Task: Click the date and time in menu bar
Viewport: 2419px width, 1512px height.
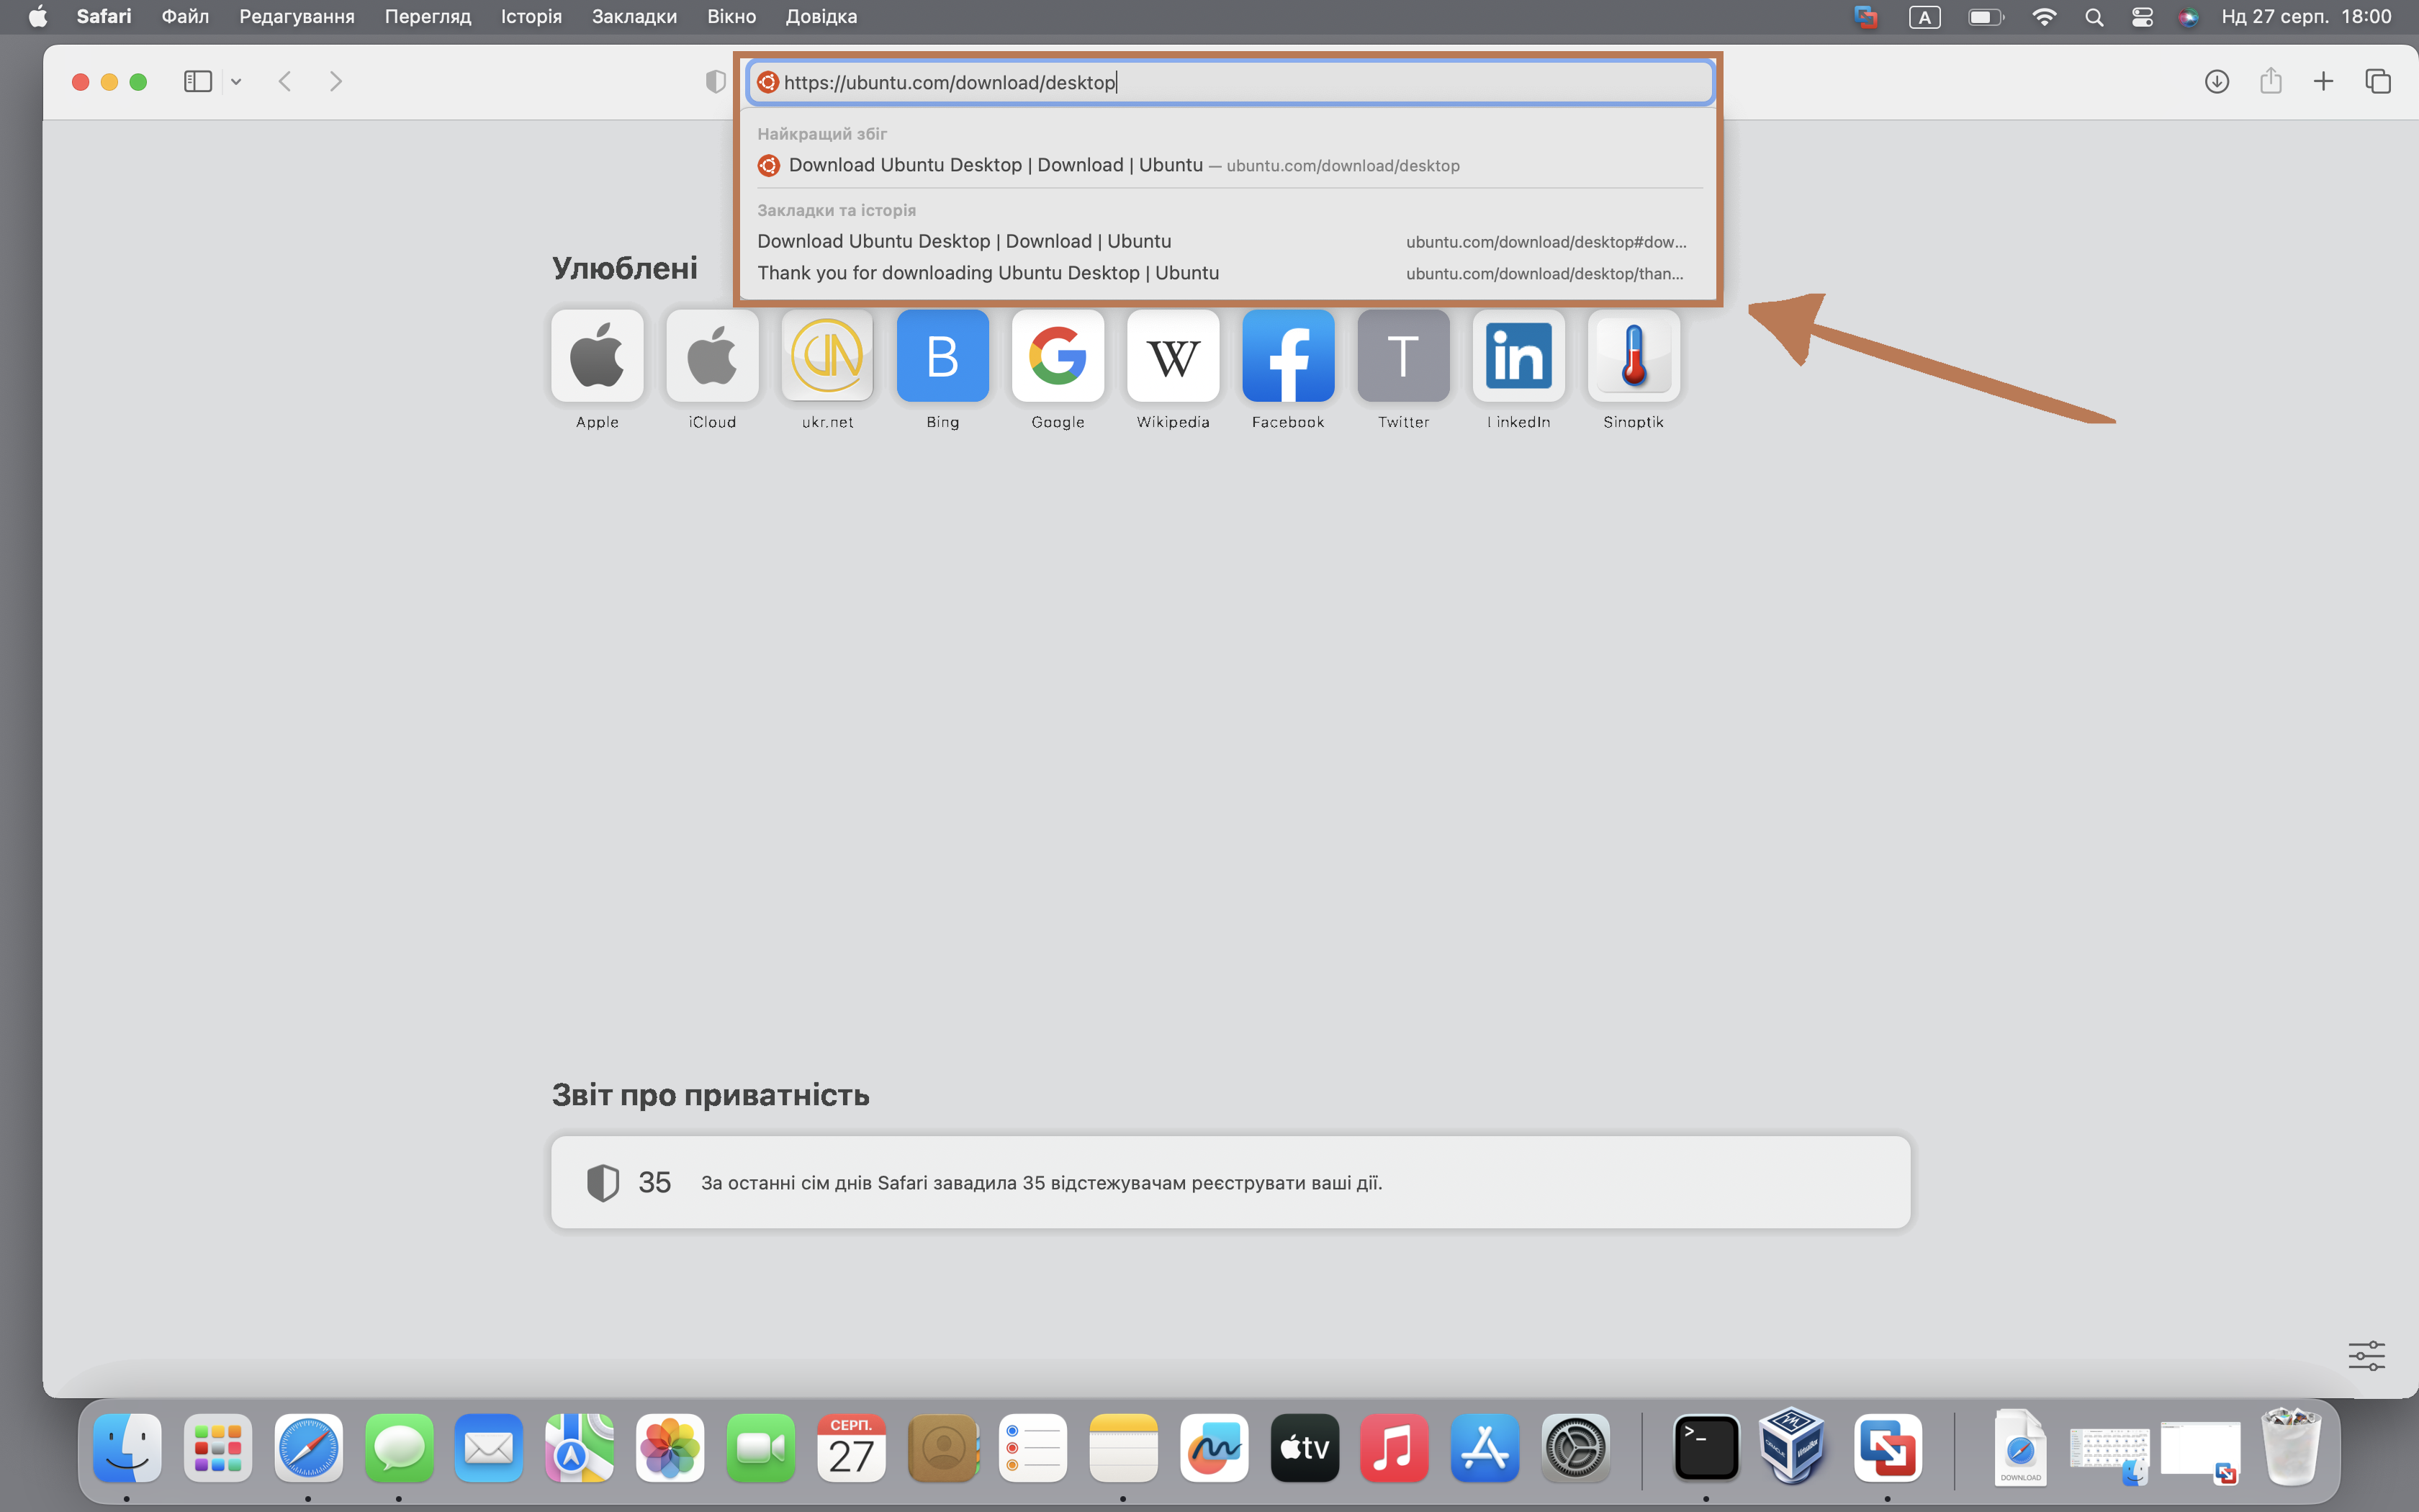Action: click(x=2306, y=17)
